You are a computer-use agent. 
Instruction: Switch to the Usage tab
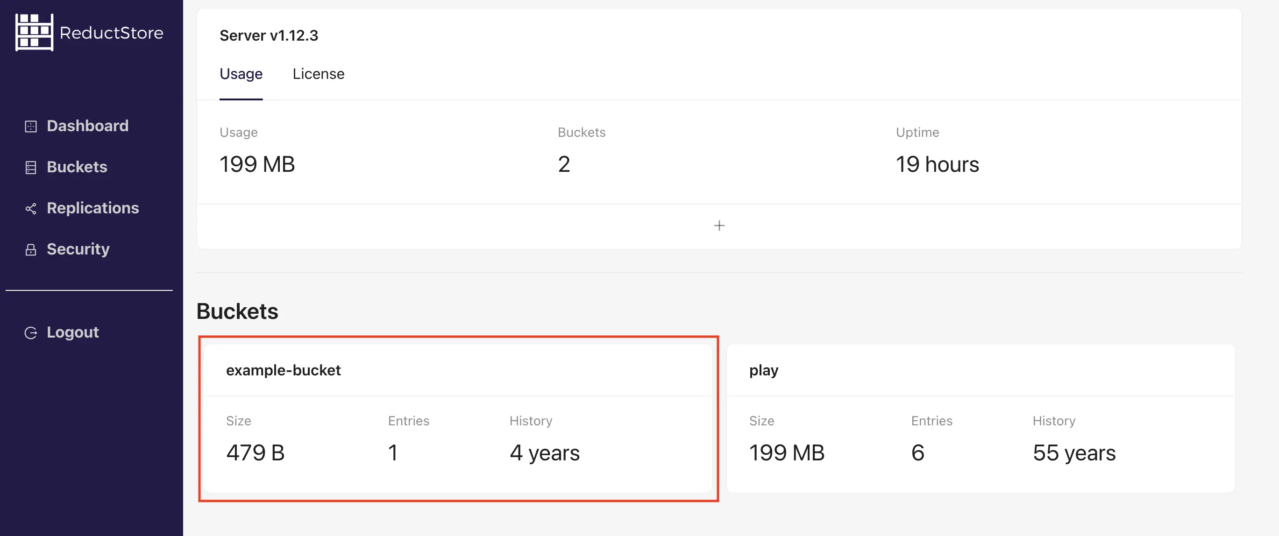(241, 73)
